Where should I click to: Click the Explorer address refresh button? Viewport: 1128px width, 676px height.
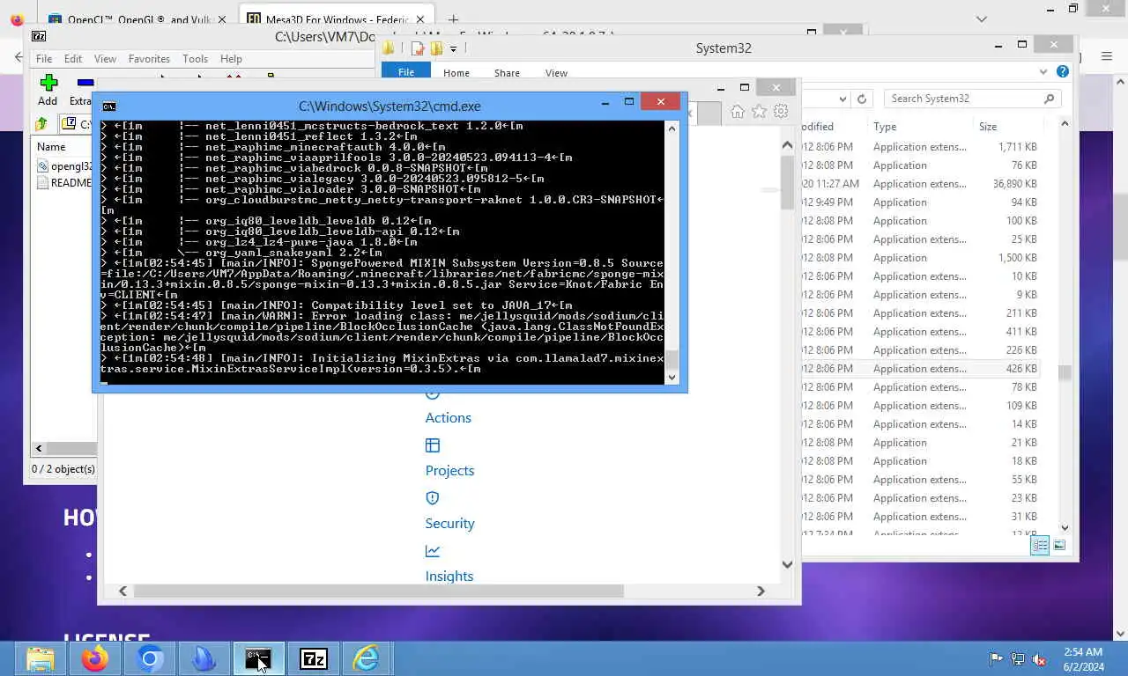click(862, 99)
